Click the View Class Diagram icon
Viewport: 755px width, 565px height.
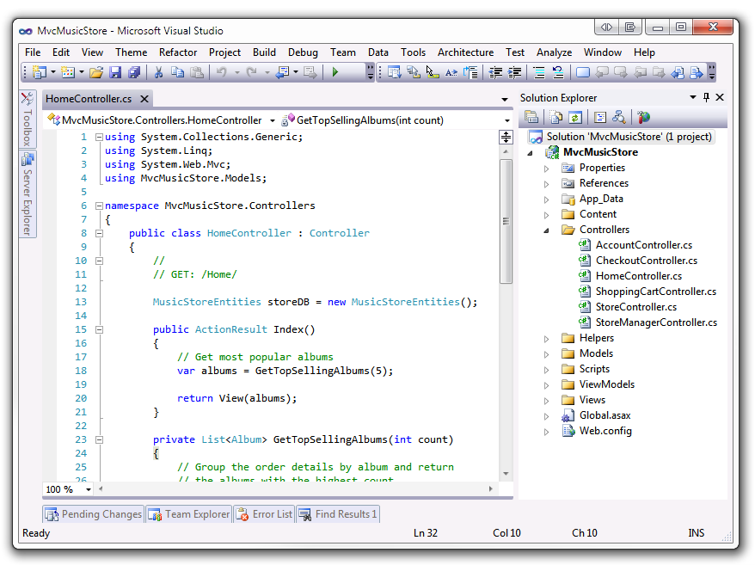[x=619, y=117]
